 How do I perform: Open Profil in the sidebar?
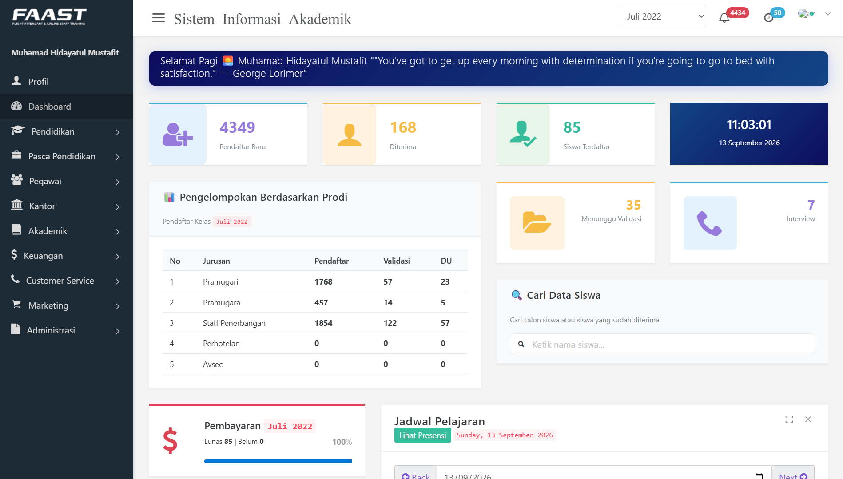(67, 82)
